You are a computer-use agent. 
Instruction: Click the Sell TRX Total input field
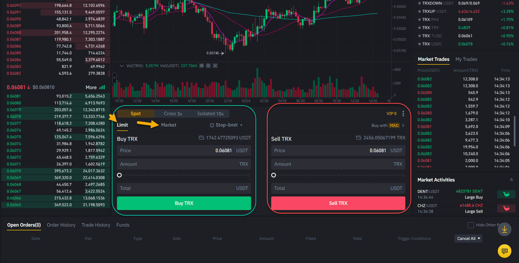(338, 188)
